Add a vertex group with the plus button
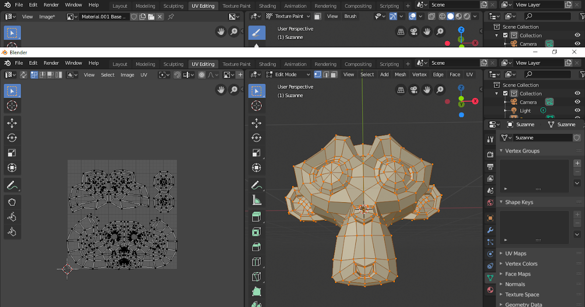This screenshot has height=307, width=585. 577,164
